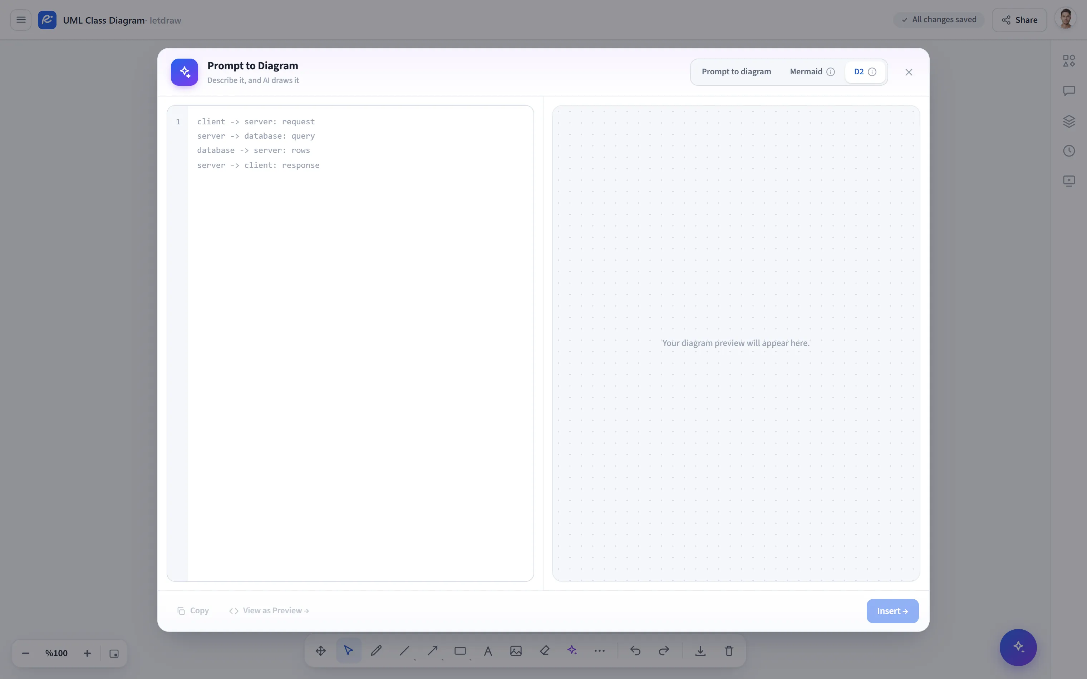Click code line 'server -> client: response'

(x=258, y=165)
